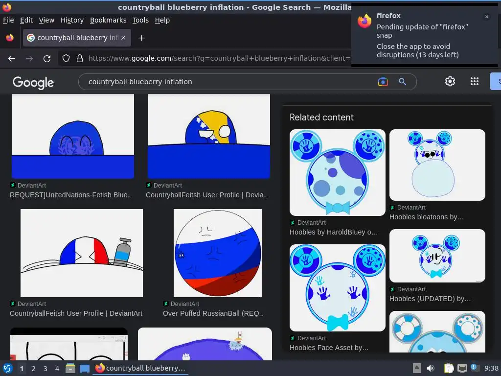
Task: Open Hoobles (UPDATED) related image
Action: (437, 256)
